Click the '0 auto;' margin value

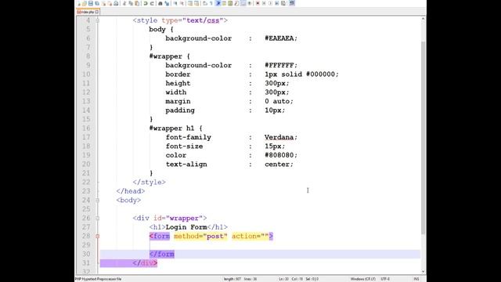tap(279, 101)
